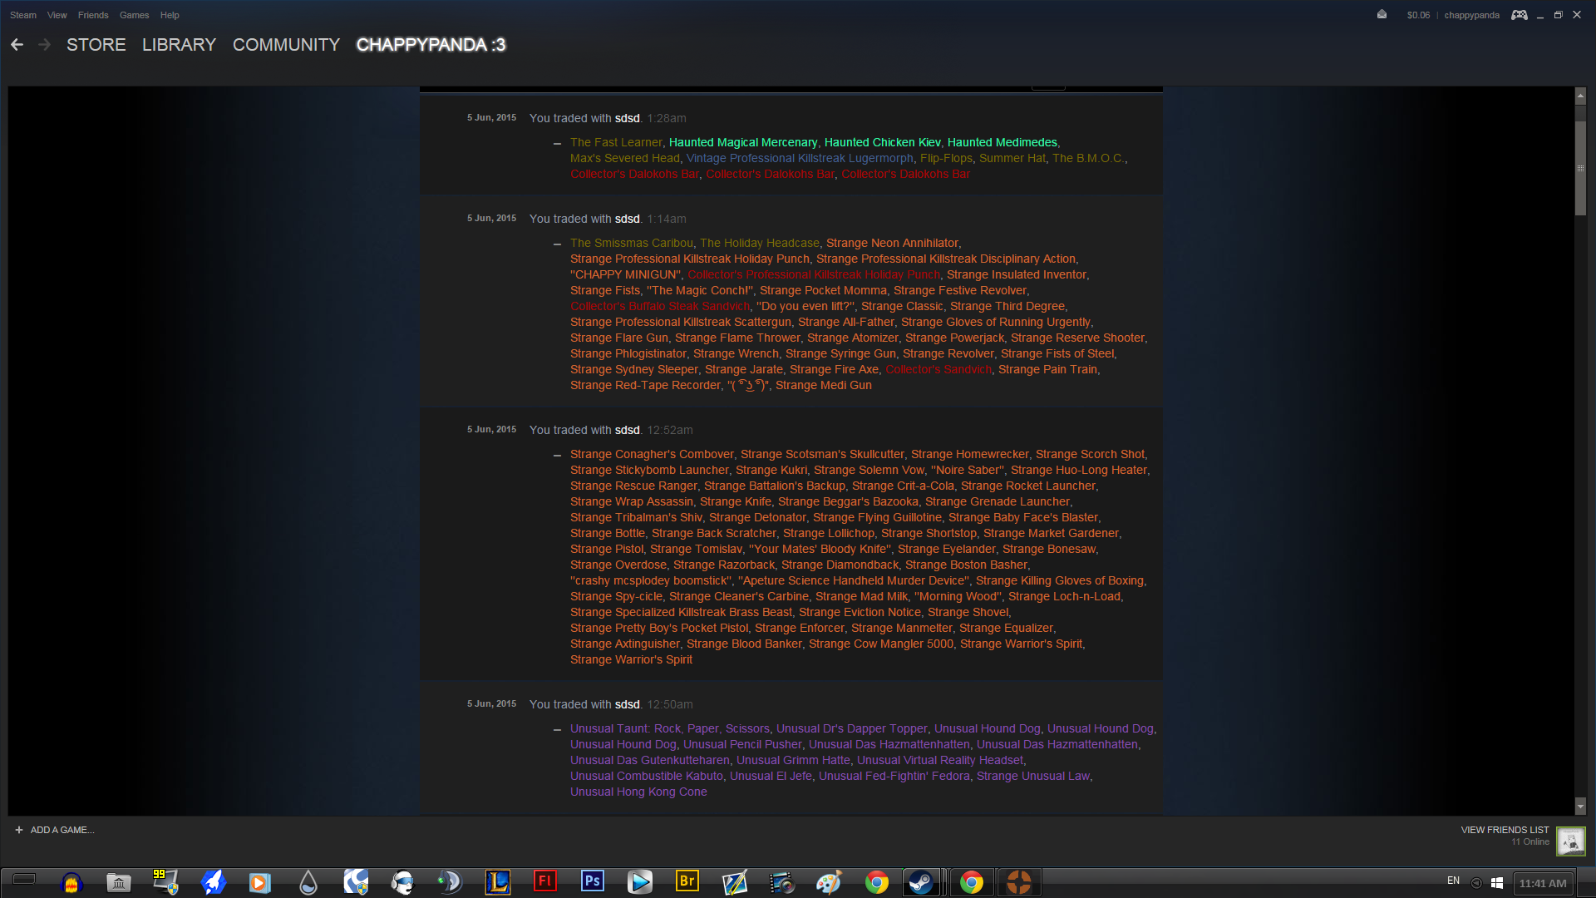Click the forward navigation arrow

[45, 45]
